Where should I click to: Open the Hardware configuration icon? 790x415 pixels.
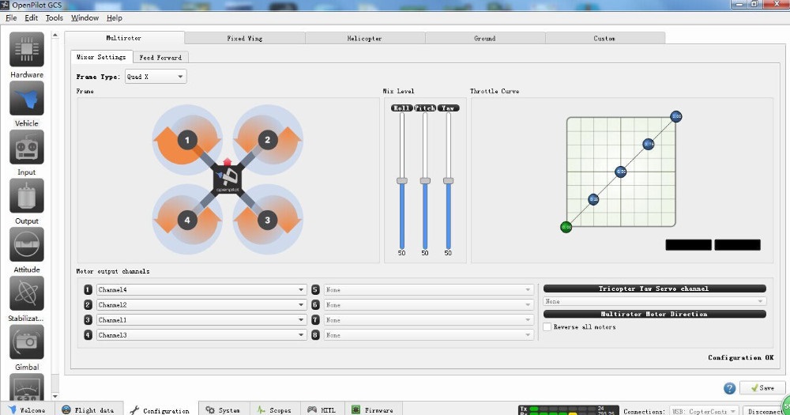pos(27,50)
